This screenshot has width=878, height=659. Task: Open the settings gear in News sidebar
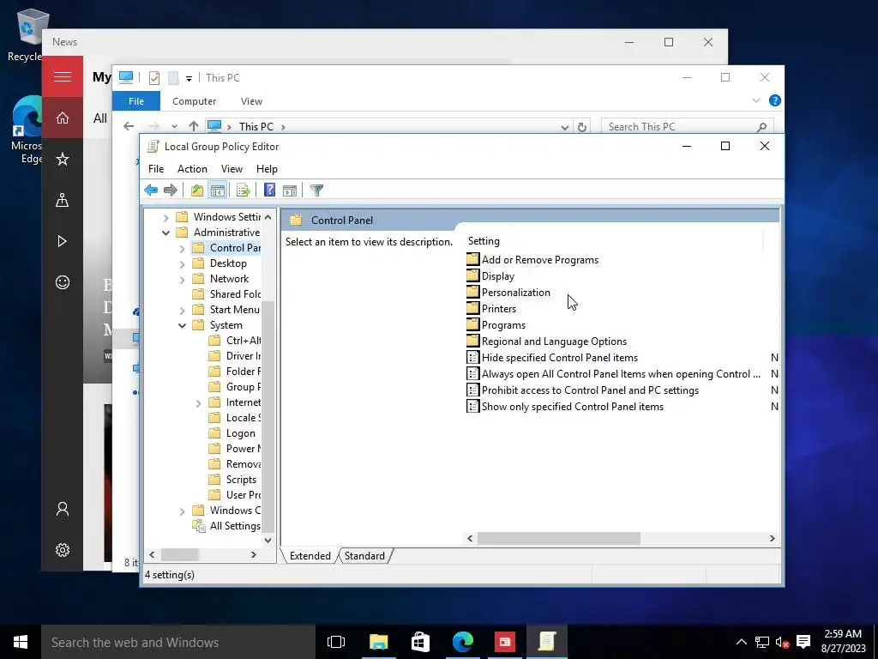pyautogui.click(x=62, y=550)
